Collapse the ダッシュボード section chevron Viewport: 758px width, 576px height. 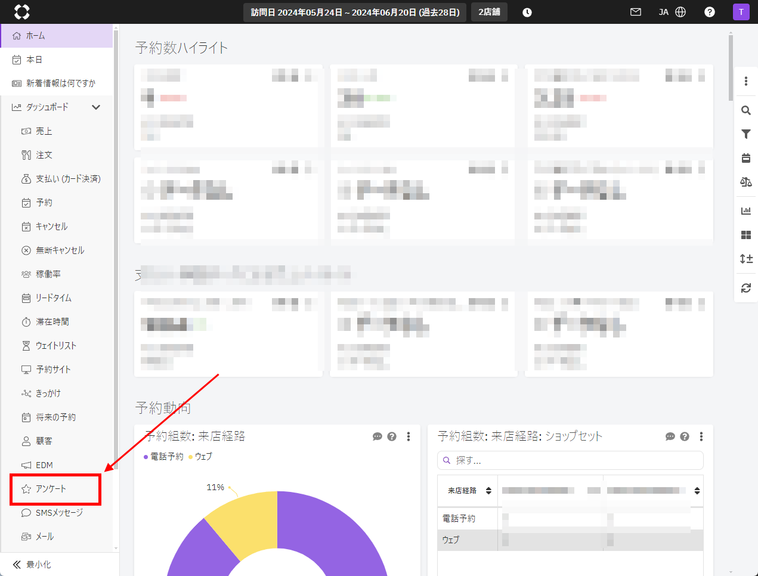(96, 107)
